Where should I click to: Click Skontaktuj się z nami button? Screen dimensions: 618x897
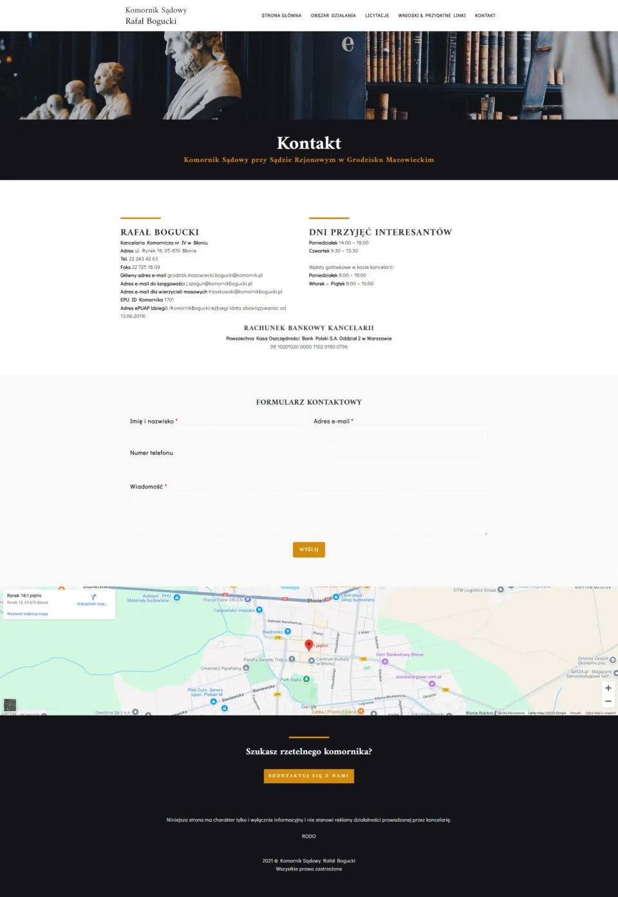click(309, 776)
